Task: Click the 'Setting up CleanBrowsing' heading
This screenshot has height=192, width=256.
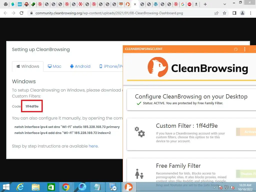Action: pos(41,49)
